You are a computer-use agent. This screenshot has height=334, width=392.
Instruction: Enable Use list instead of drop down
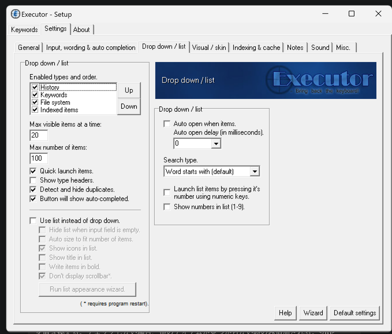point(33,221)
